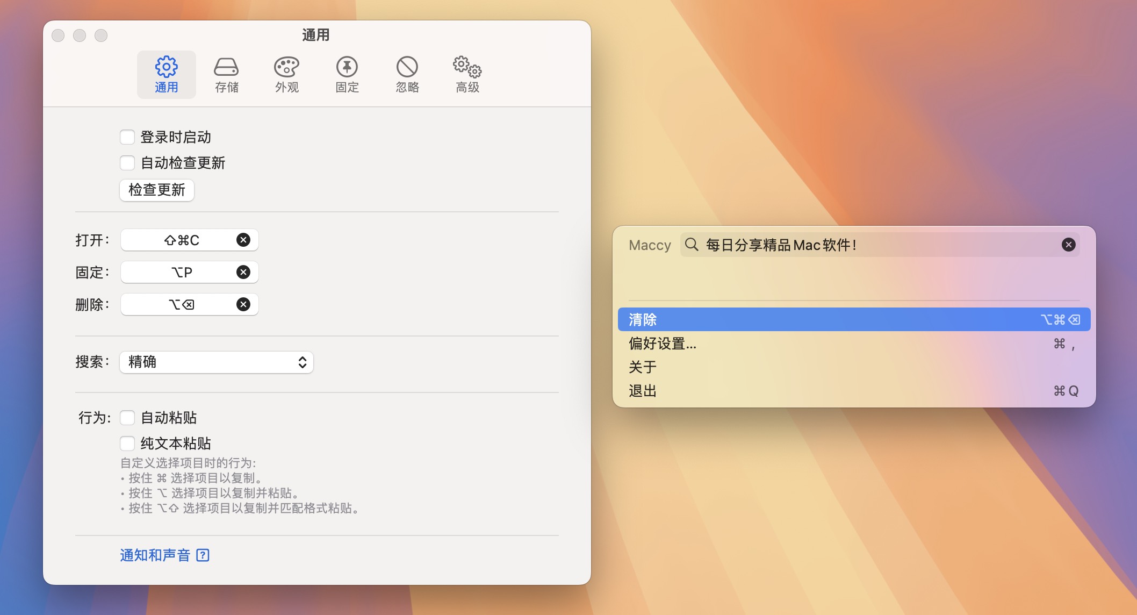This screenshot has width=1137, height=615.
Task: Clear the 固定 hotkey ⌥P
Action: click(x=243, y=272)
